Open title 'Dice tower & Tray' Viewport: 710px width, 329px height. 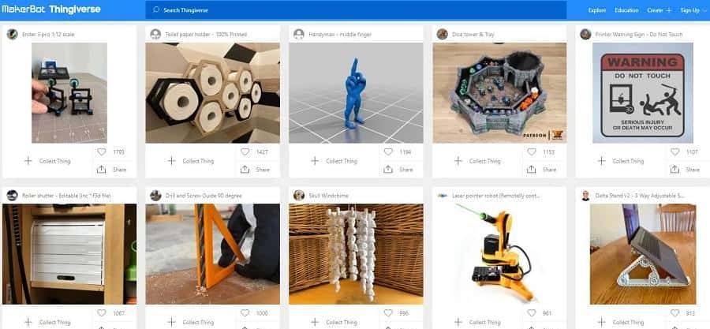pyautogui.click(x=473, y=35)
